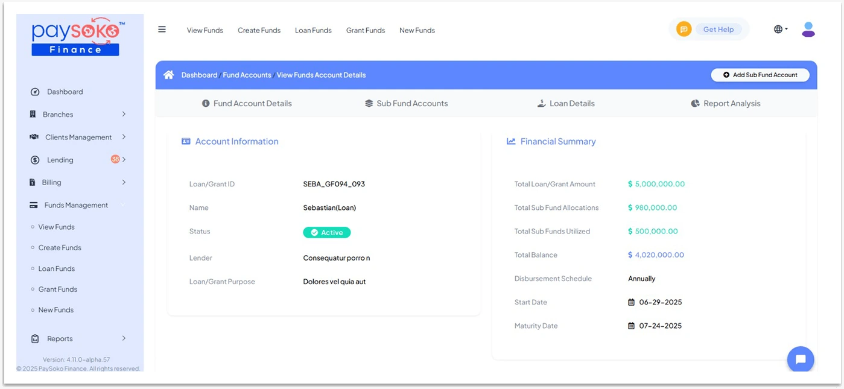Click View Funds Account Details breadcrumb
Image resolution: width=844 pixels, height=389 pixels.
322,75
